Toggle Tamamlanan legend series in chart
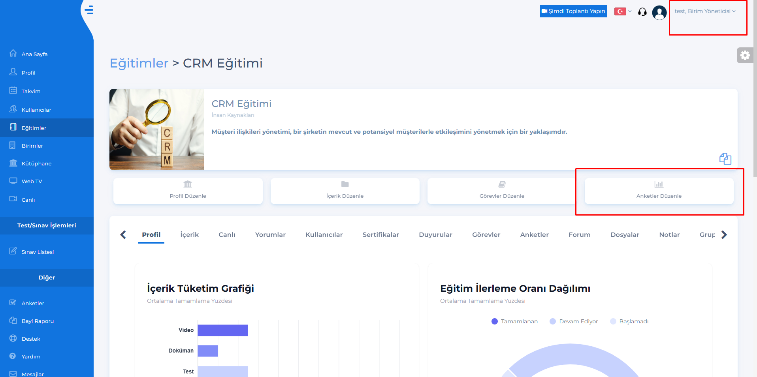757x377 pixels. (x=514, y=321)
